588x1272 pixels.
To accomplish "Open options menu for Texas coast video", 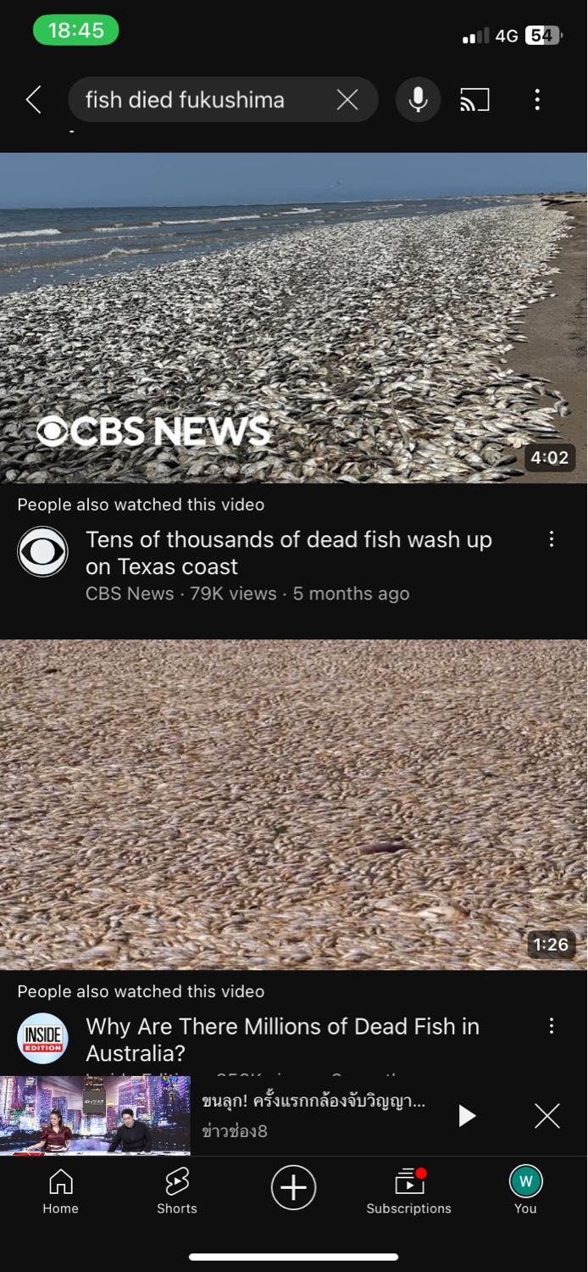I will (552, 539).
